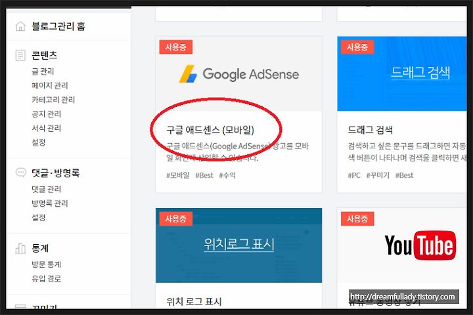
Task: Click the home icon beside 블로그관리 홈
Action: coord(20,26)
